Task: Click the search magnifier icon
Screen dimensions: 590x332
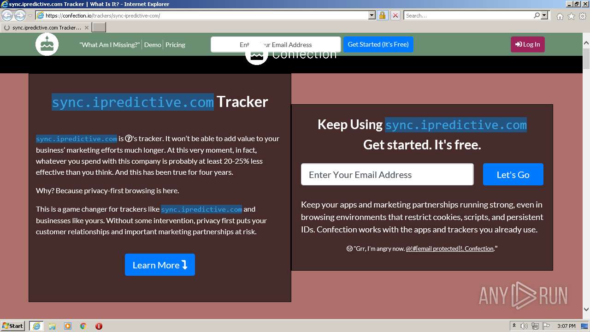Action: [537, 15]
